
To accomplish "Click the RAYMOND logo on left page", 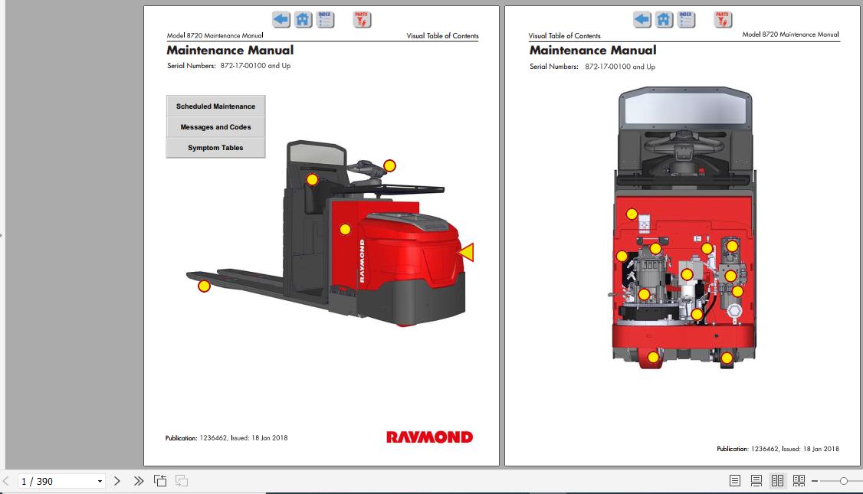I will [429, 437].
